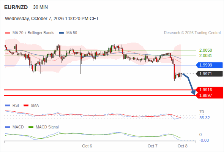Click the RSI blue legend swatch
Image resolution: width=224 pixels, height=152 pixels.
(x=8, y=106)
